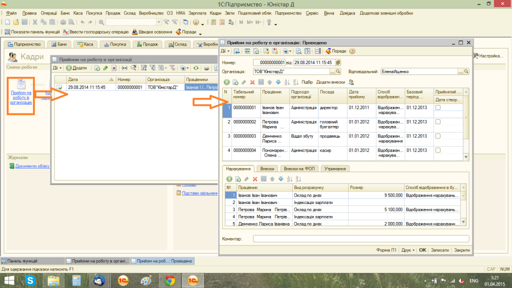Click the date interval icon in list window
This screenshot has width=512, height=288.
click(x=124, y=68)
